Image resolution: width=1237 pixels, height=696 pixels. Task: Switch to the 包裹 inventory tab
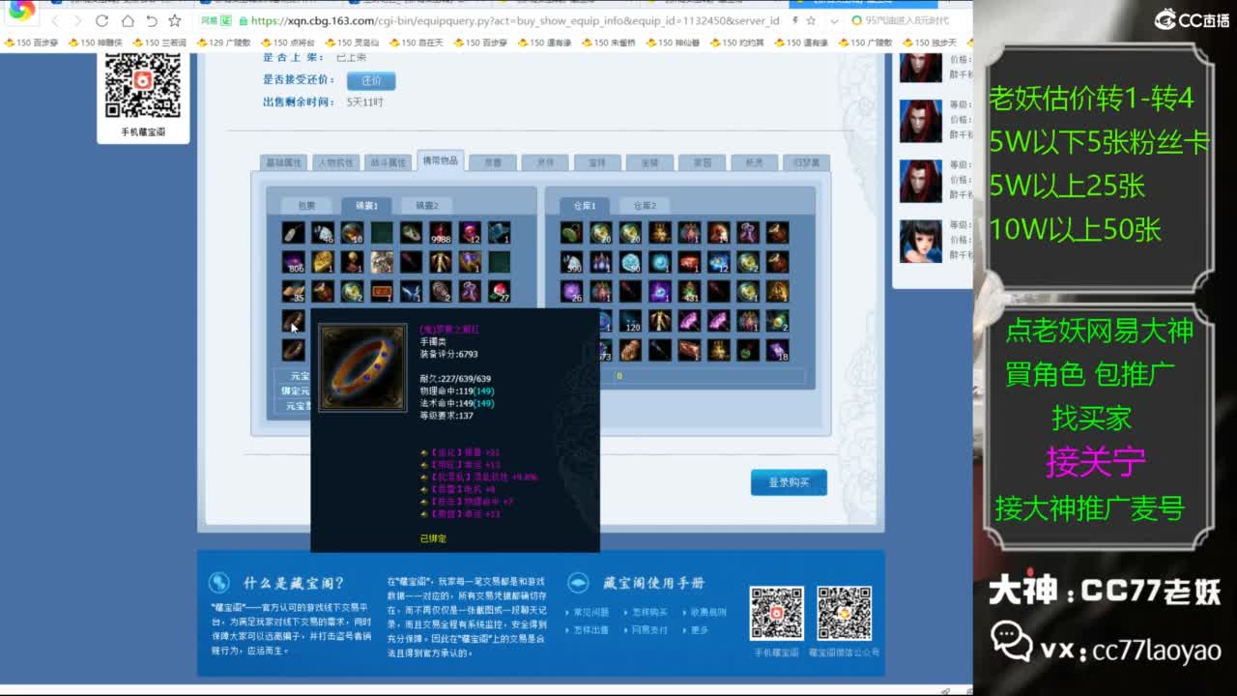[x=306, y=205]
